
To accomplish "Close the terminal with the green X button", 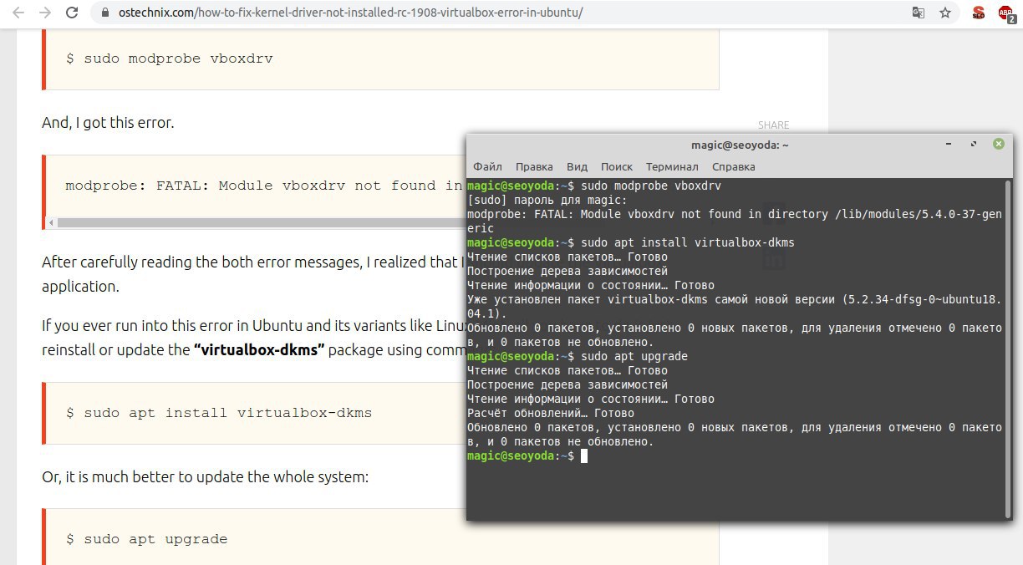I will click(998, 144).
